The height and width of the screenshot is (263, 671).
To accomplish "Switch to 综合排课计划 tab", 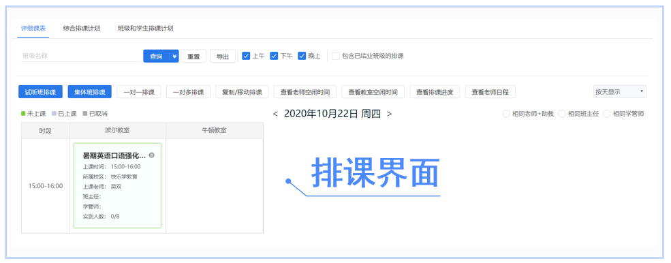I will click(x=81, y=29).
